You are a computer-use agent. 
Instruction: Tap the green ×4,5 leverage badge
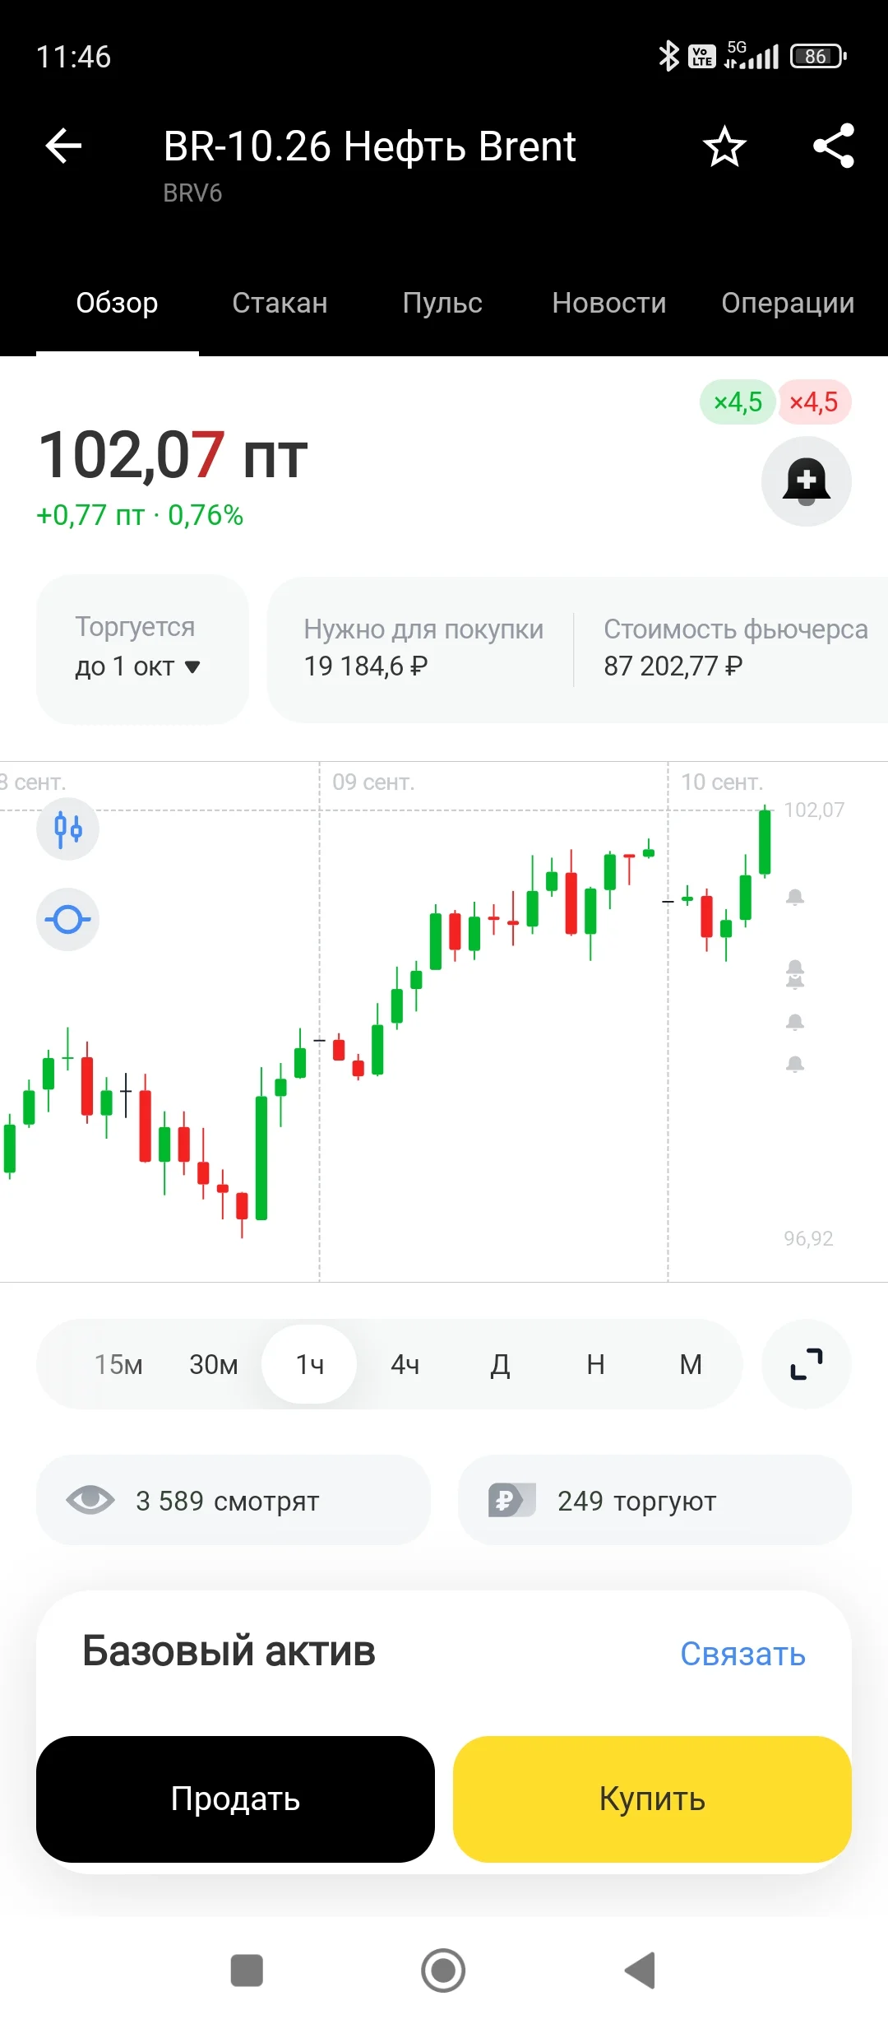pyautogui.click(x=738, y=402)
